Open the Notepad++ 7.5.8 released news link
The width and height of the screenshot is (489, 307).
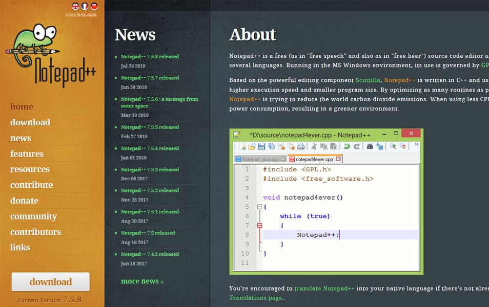(x=150, y=56)
